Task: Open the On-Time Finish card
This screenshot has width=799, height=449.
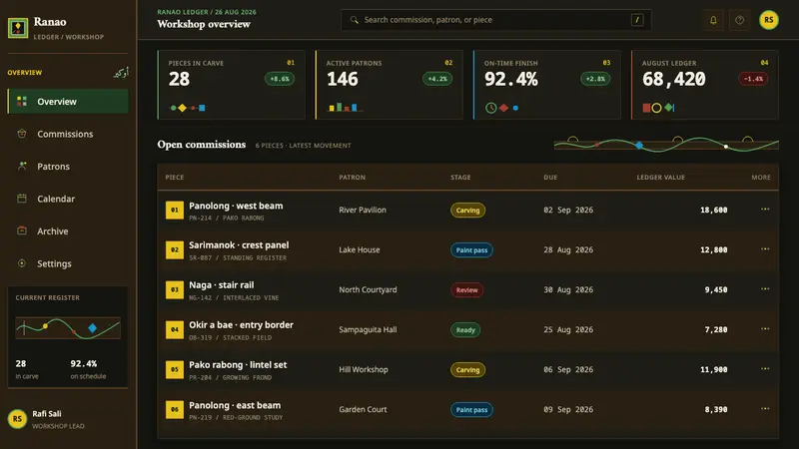Action: tap(547, 85)
